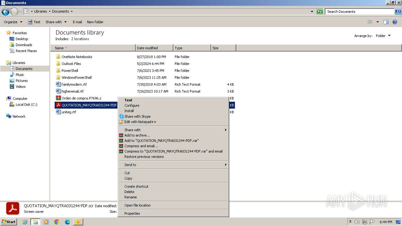This screenshot has width=402, height=226.
Task: Open Outlook from the taskbar
Action: [x=78, y=222]
